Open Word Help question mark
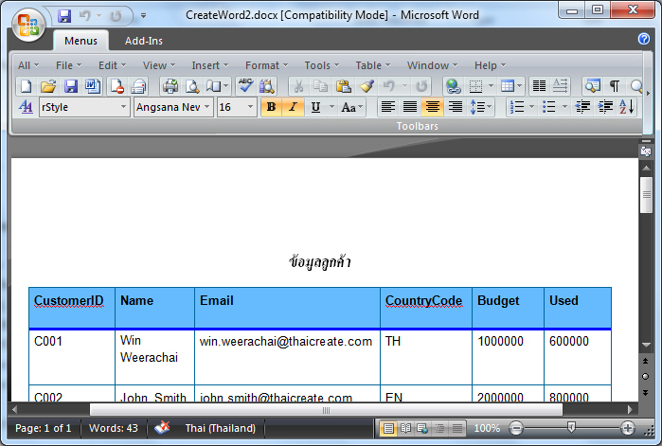 [644, 39]
